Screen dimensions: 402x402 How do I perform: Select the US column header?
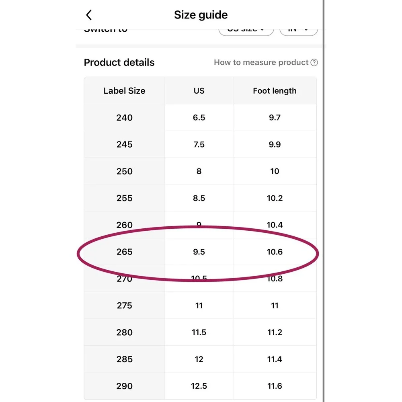pos(199,91)
